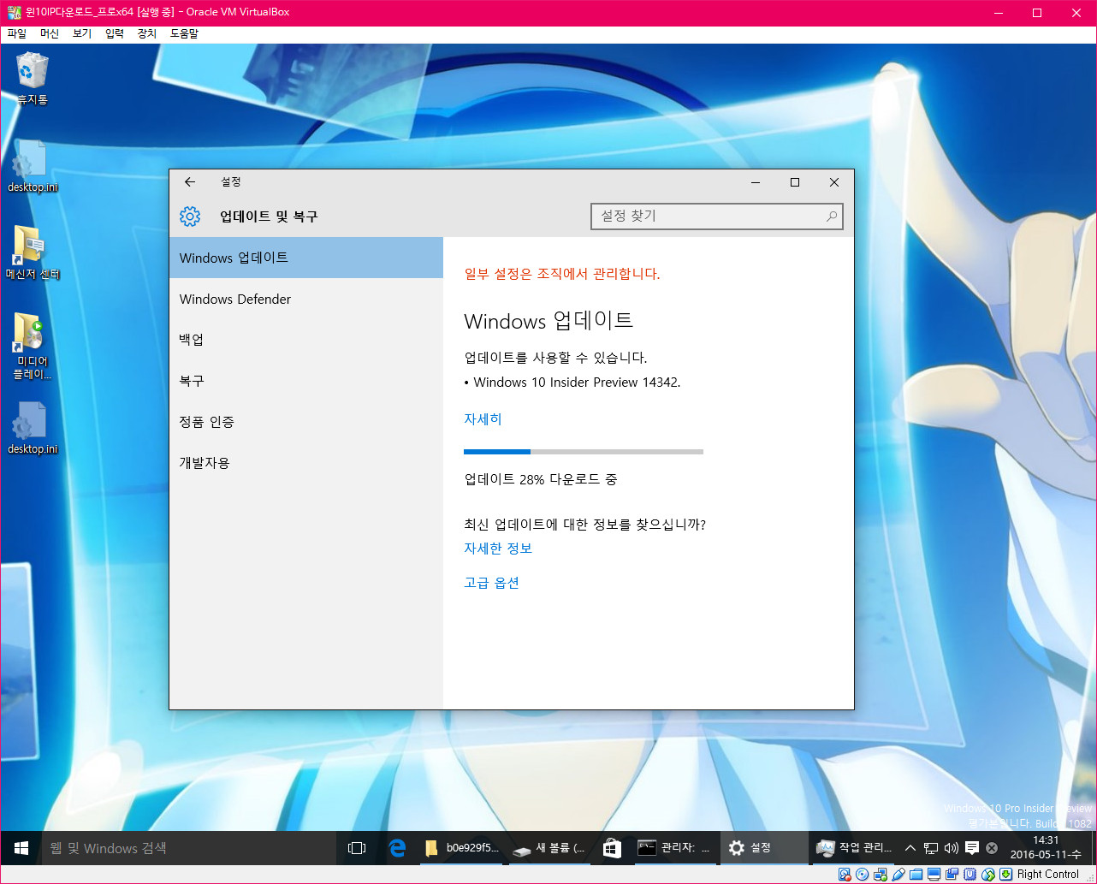Switch to the b0e929f5 folder taskbar window
This screenshot has height=884, width=1097.
(x=461, y=848)
